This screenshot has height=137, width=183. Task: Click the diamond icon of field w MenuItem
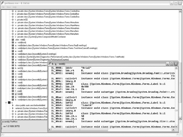pyautogui.click(x=13, y=28)
